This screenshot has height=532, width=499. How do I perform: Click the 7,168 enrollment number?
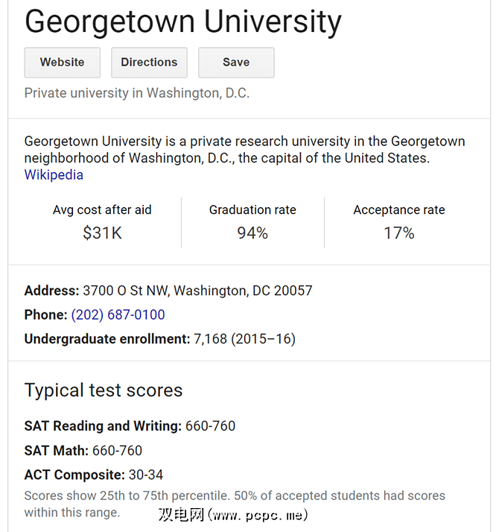pos(210,339)
